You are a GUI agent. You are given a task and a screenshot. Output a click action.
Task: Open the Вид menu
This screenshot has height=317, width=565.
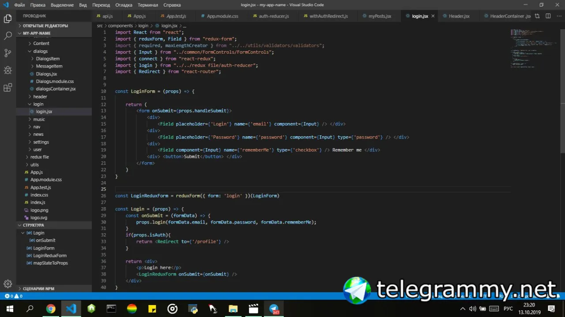click(83, 5)
